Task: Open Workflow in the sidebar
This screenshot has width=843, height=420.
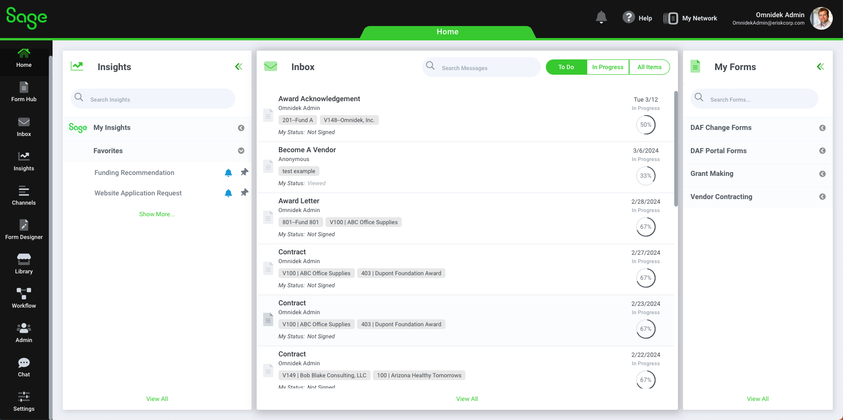Action: (24, 298)
